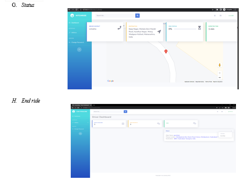The image size is (241, 181).
Task: Open Change Password in the HitchRide sidebar
Action: pyautogui.click(x=76, y=42)
